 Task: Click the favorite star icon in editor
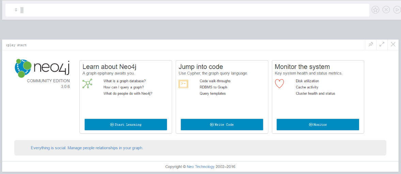coord(375,10)
